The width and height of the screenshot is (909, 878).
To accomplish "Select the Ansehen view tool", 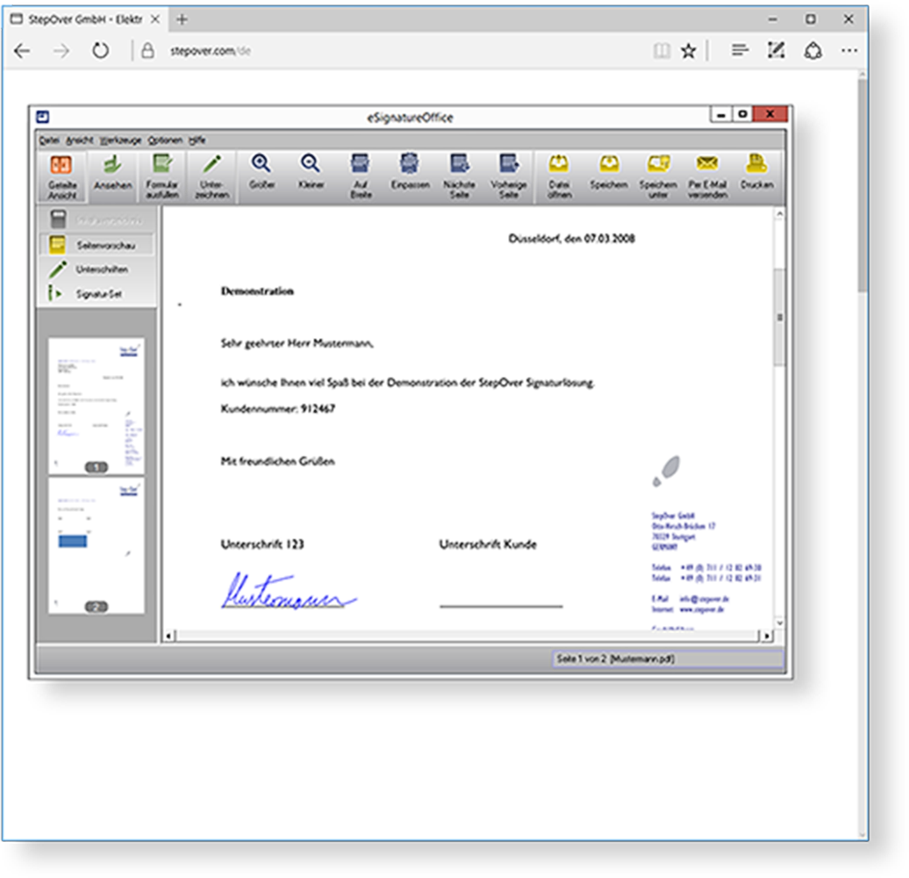I will (x=112, y=173).
